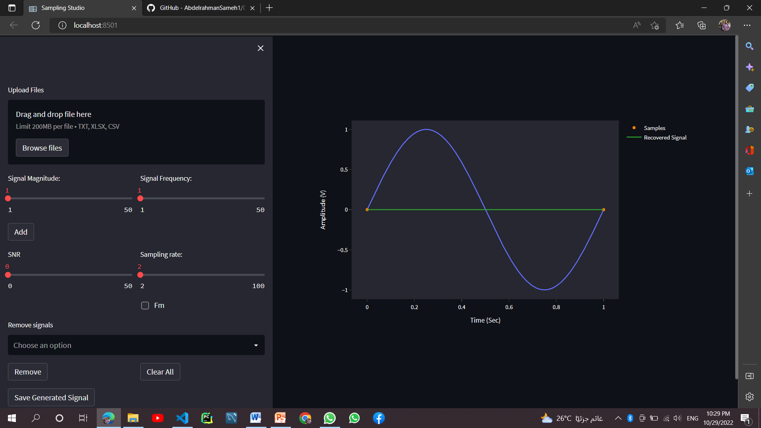Close the GitHub tab
761x428 pixels.
252,8
